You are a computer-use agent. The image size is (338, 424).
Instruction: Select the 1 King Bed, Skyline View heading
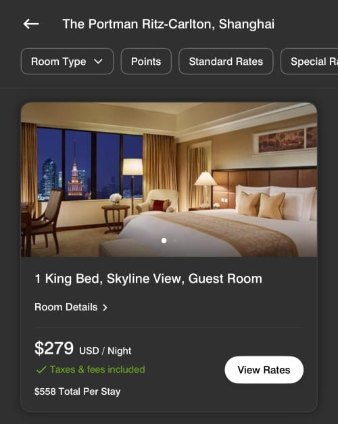149,279
